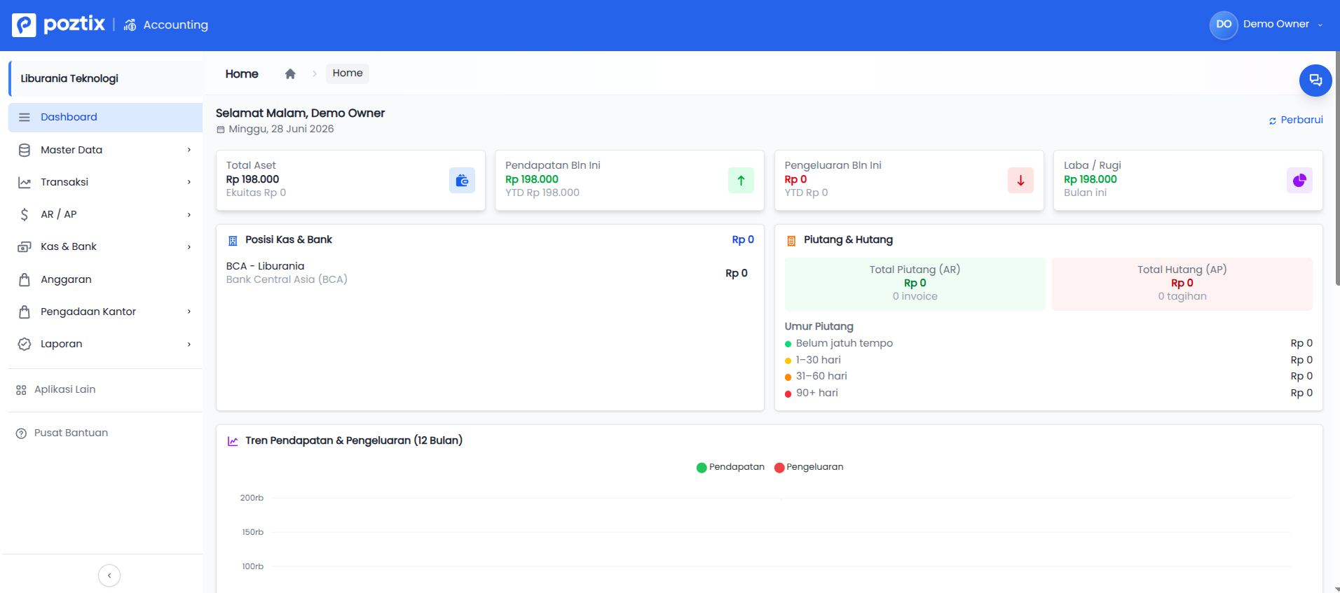Click the purple Laba / Rugi pie icon
This screenshot has width=1340, height=593.
[x=1299, y=181]
